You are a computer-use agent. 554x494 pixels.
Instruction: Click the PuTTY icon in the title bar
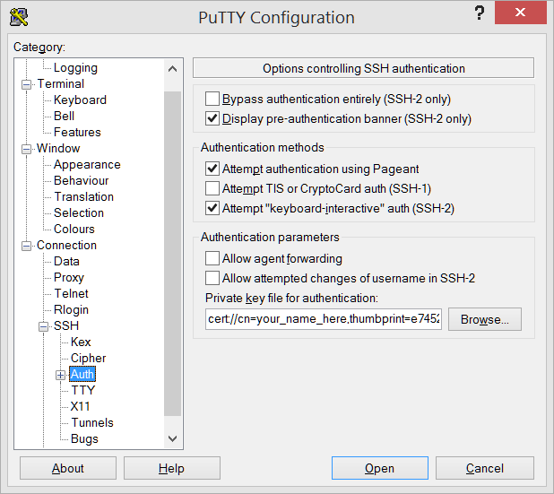tap(19, 17)
